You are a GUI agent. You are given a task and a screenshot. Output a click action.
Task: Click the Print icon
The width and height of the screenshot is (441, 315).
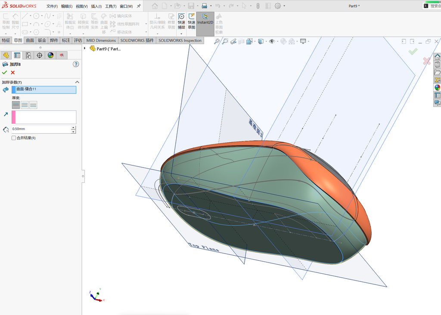tap(205, 6)
